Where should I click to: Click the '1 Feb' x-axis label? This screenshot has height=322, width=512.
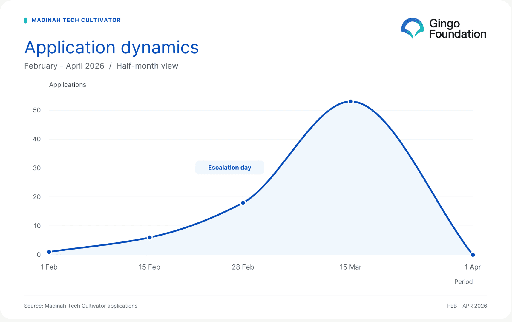pos(49,267)
